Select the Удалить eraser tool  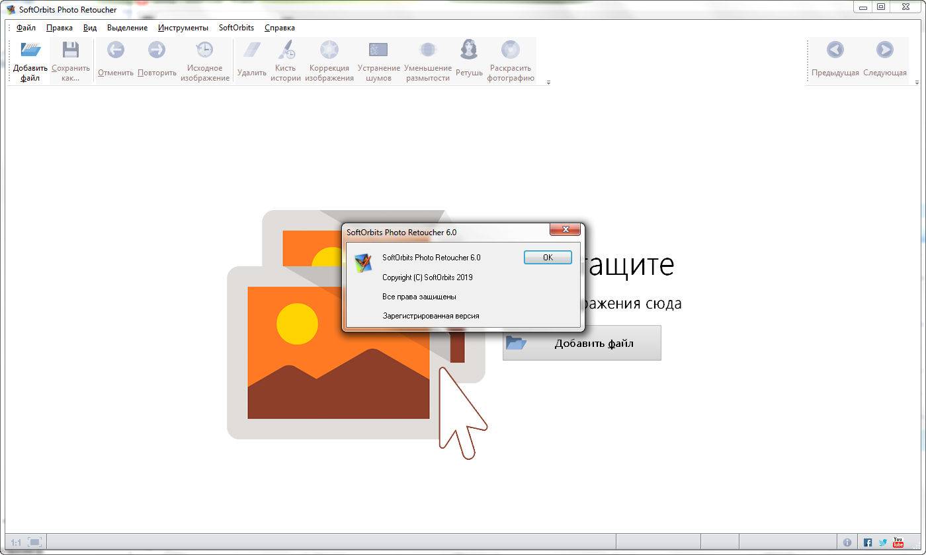tap(252, 50)
